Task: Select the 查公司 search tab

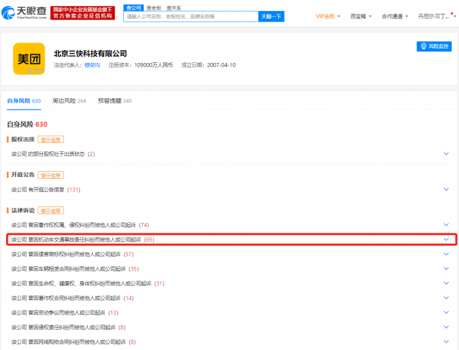Action: pos(134,8)
